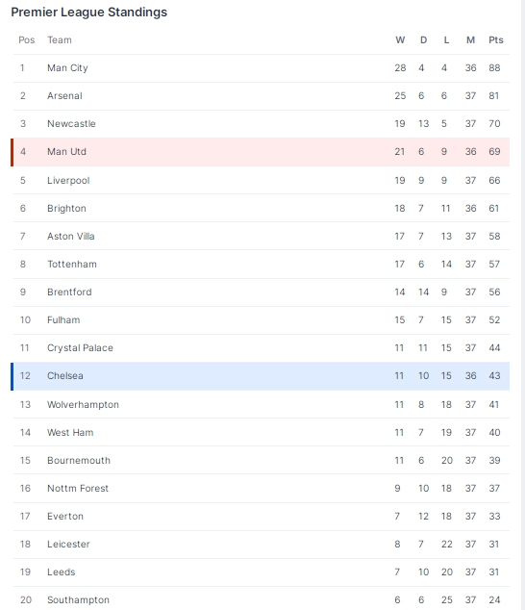Select Bournemouth in the table

point(79,460)
